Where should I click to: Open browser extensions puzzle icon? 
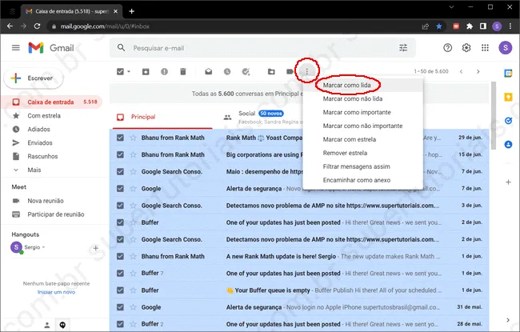pyautogui.click(x=470, y=26)
